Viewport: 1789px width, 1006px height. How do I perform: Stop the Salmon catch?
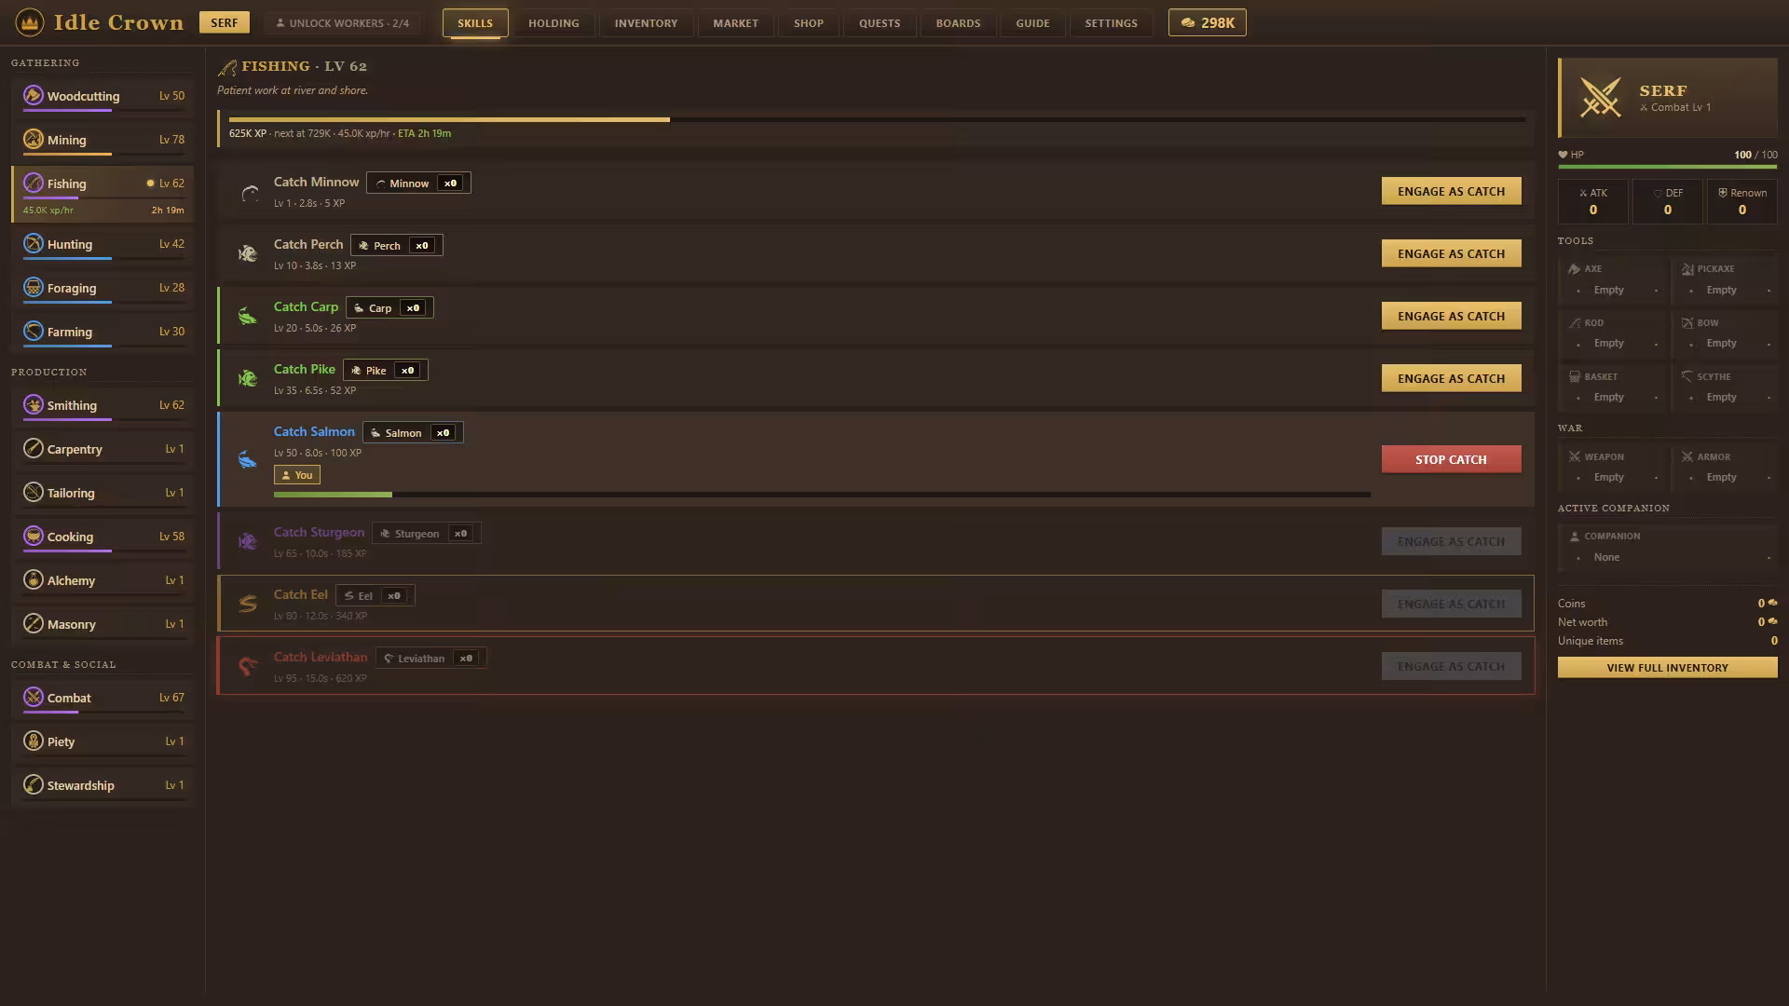[x=1451, y=459]
